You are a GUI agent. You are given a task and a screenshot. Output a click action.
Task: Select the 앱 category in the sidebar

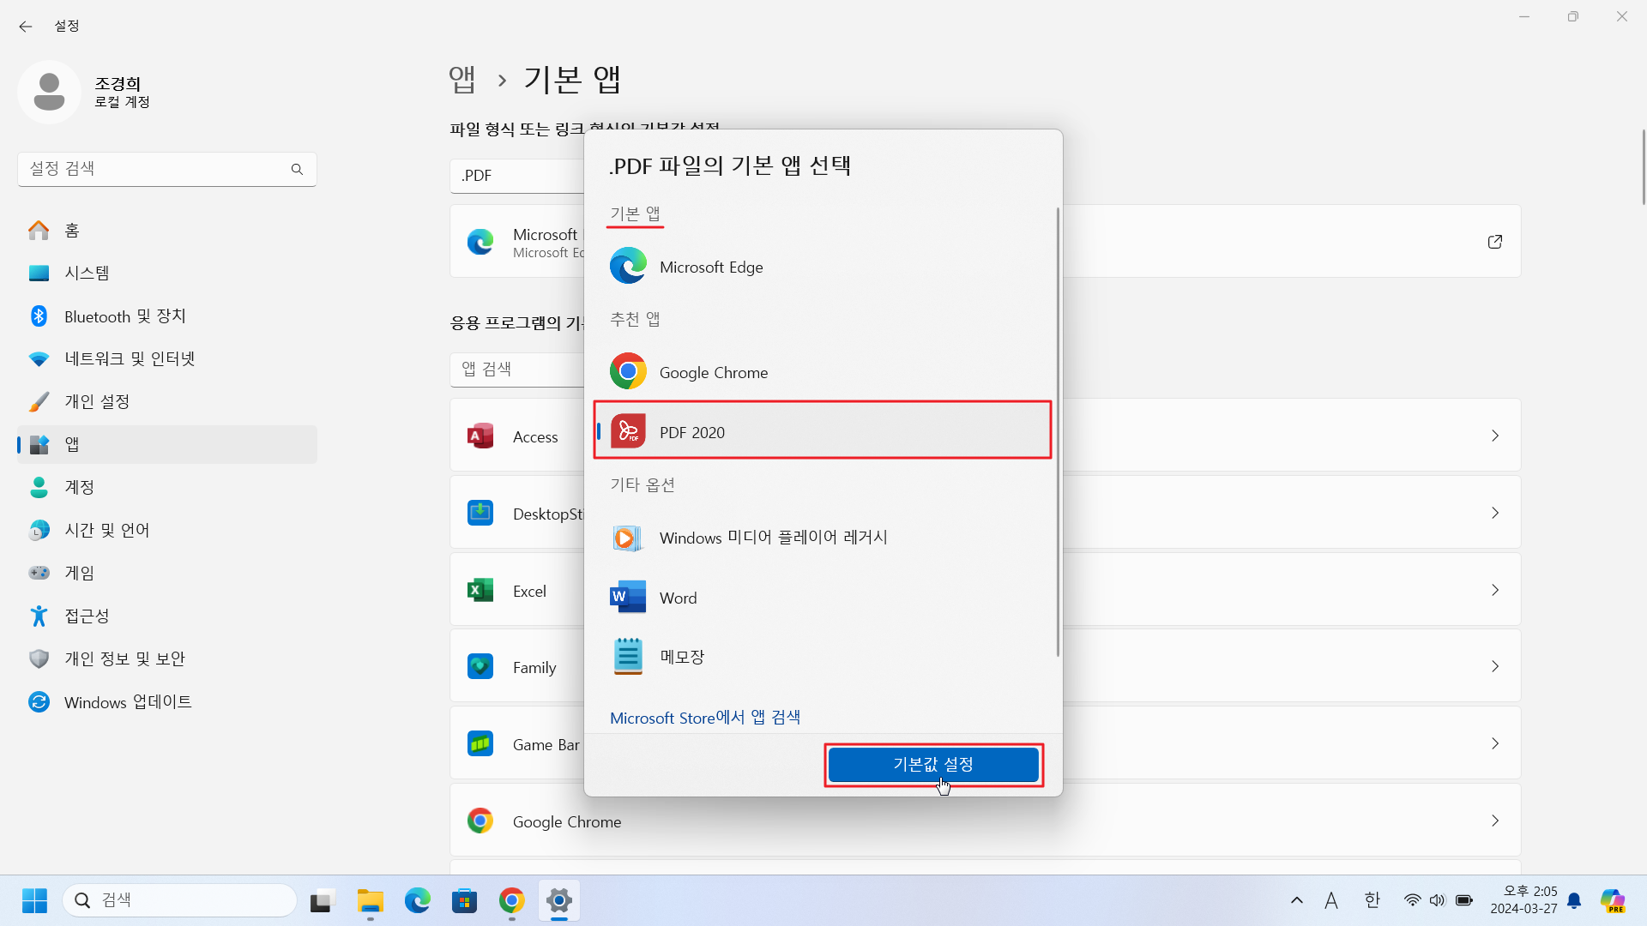click(167, 444)
